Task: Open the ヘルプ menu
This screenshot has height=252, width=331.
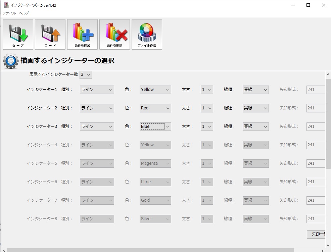Action: pos(23,13)
